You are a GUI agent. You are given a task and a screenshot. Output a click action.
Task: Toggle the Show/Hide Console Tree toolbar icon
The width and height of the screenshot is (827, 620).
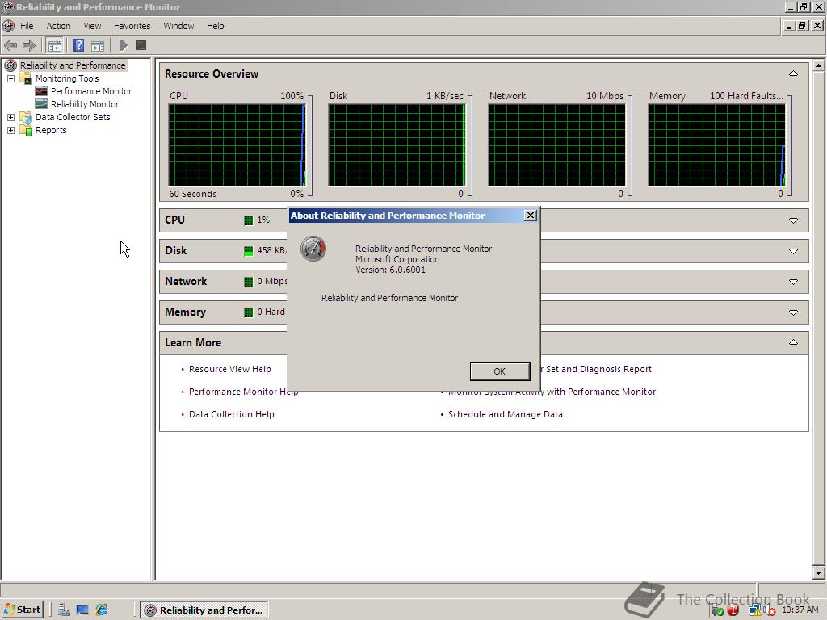pyautogui.click(x=54, y=46)
